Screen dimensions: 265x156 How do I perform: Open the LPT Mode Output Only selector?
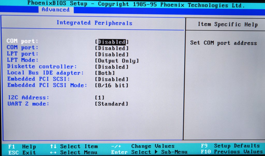point(117,60)
